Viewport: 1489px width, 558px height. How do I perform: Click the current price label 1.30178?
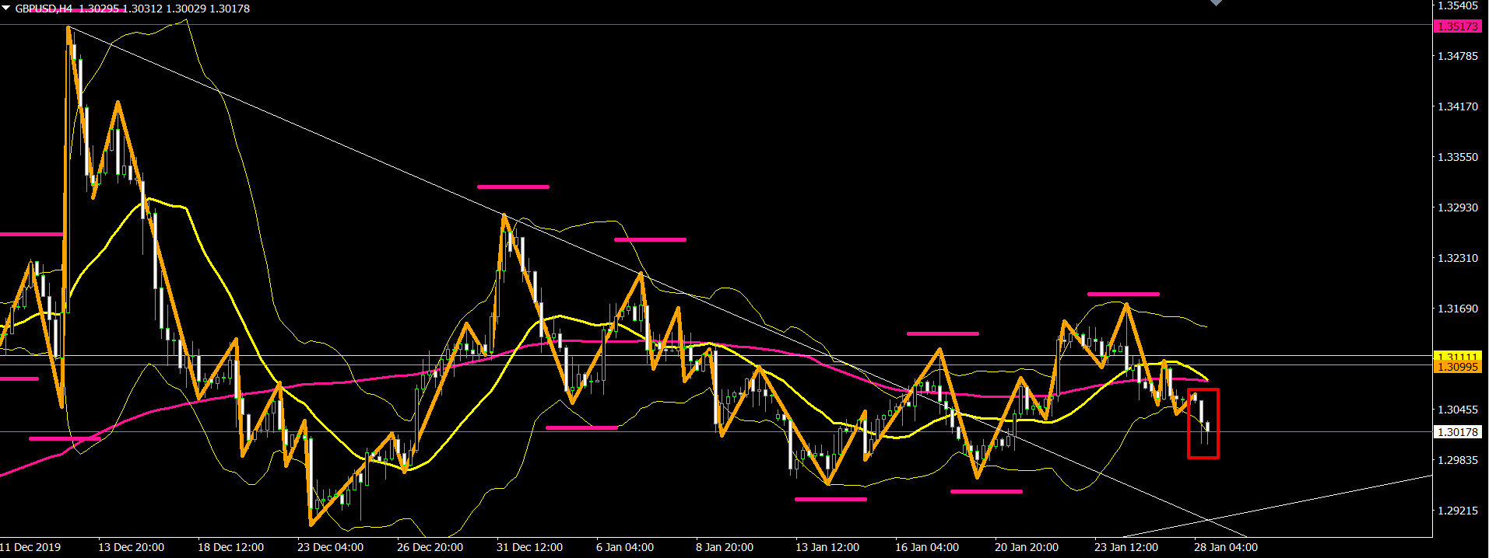click(x=1457, y=432)
